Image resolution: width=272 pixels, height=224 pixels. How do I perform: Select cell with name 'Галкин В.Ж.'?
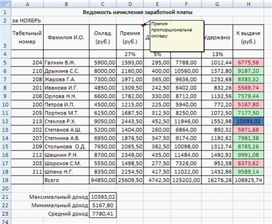[x=66, y=62]
